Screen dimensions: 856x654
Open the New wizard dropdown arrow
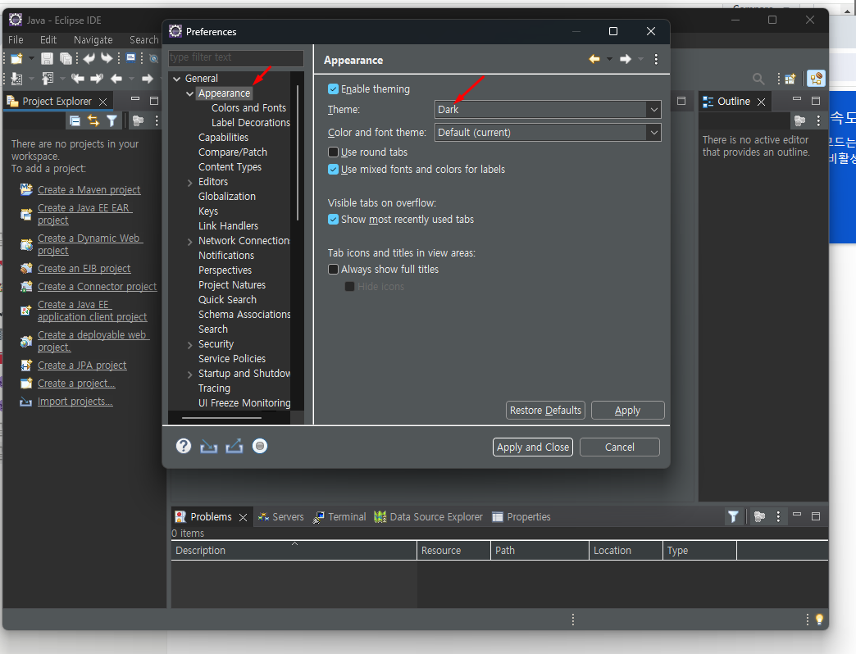click(31, 58)
